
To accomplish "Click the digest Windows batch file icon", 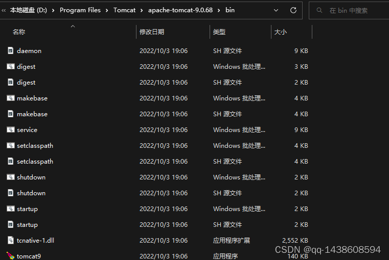I will [x=10, y=67].
